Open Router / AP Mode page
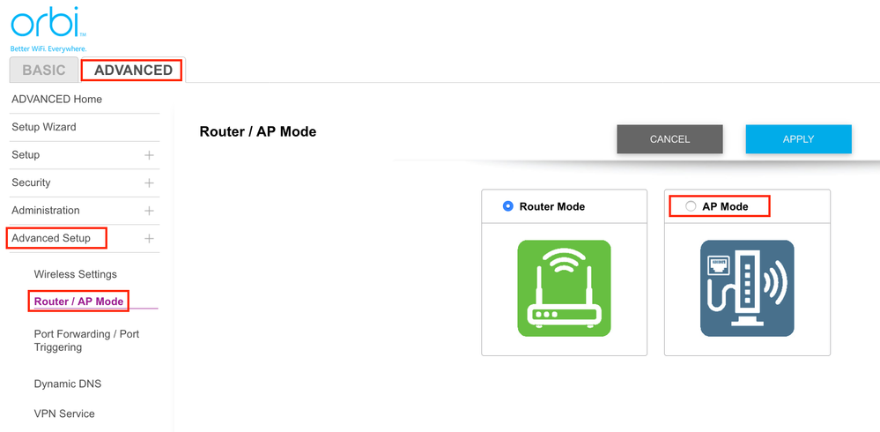The height and width of the screenshot is (432, 880). (78, 302)
